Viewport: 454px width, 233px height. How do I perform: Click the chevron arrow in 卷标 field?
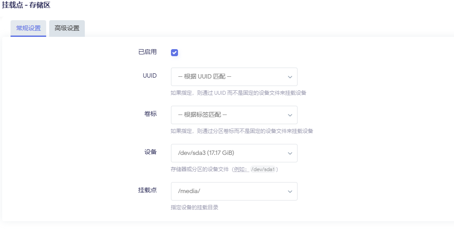pos(290,115)
